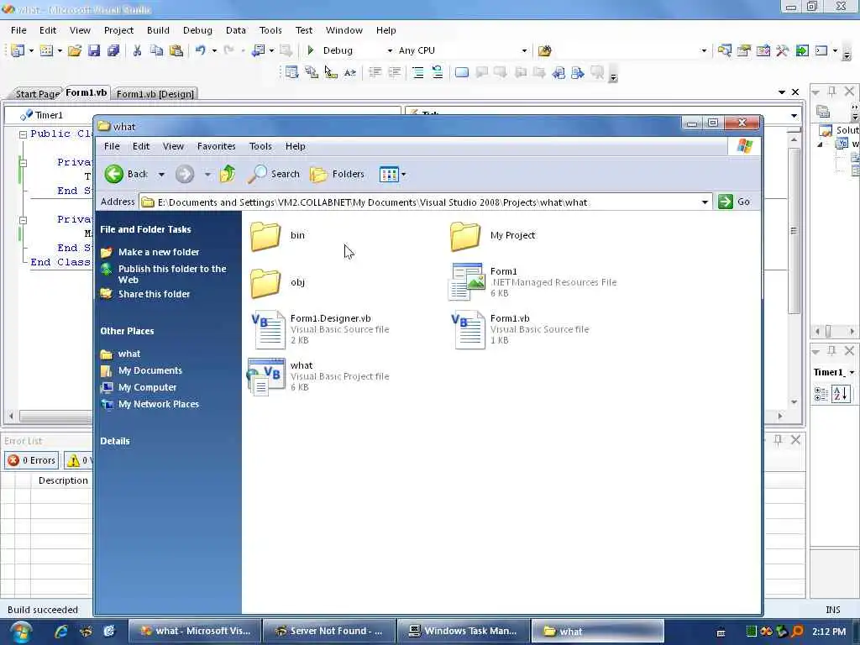Toggle 0 Errors filter in Error List
The width and height of the screenshot is (860, 645).
click(32, 460)
